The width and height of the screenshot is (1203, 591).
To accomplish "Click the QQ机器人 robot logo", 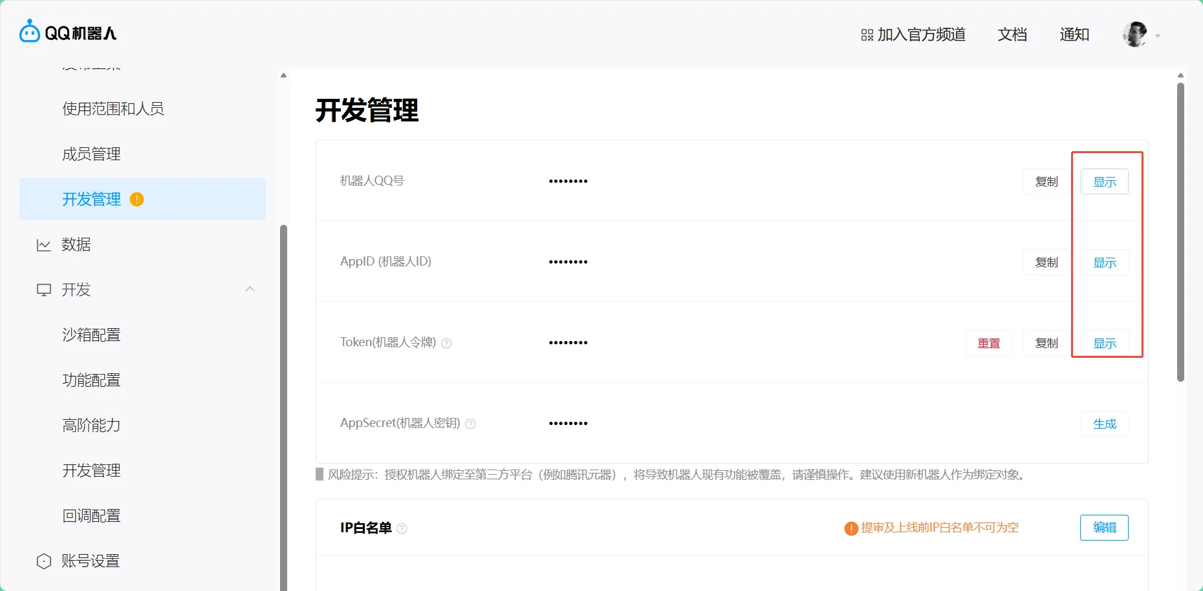I will click(30, 32).
